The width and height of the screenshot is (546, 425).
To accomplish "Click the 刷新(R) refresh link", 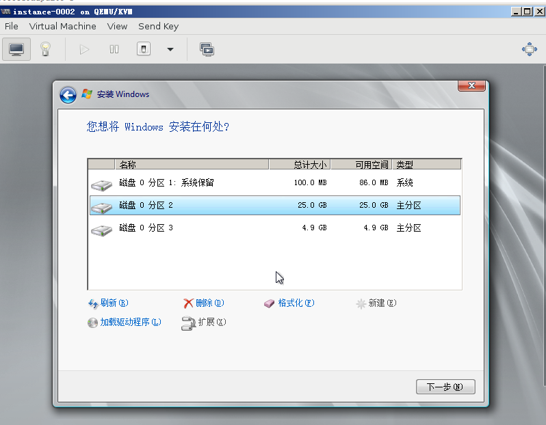I will 114,303.
